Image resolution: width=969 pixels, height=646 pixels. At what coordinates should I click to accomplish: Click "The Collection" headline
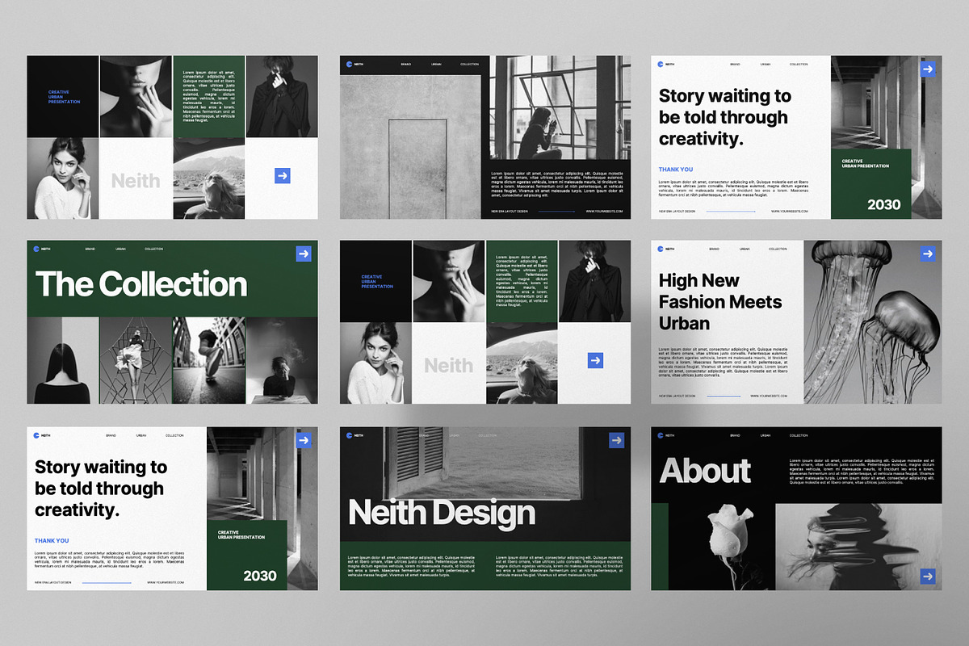(141, 284)
